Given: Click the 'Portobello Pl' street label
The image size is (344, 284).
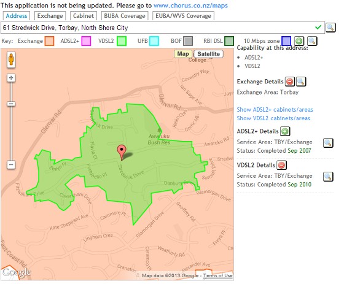Looking at the screenshot, I should (96, 171).
